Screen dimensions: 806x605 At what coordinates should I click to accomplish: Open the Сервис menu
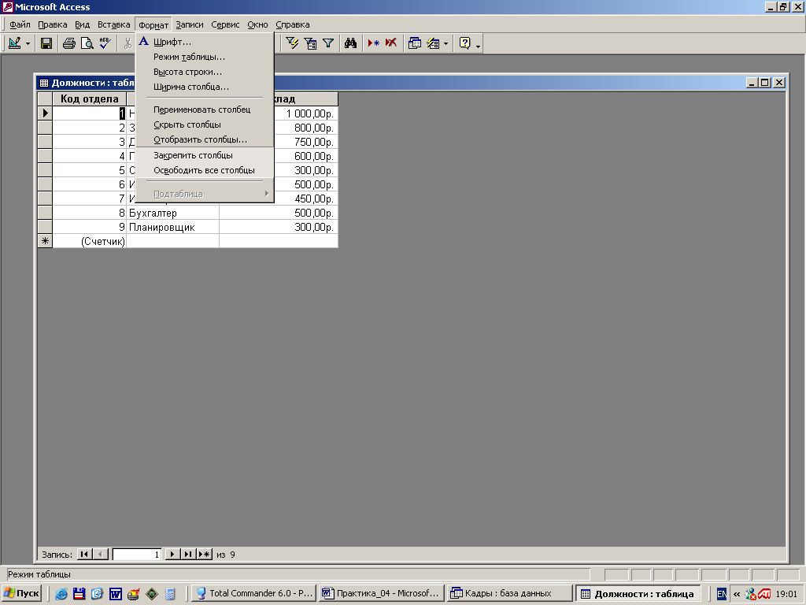point(225,24)
